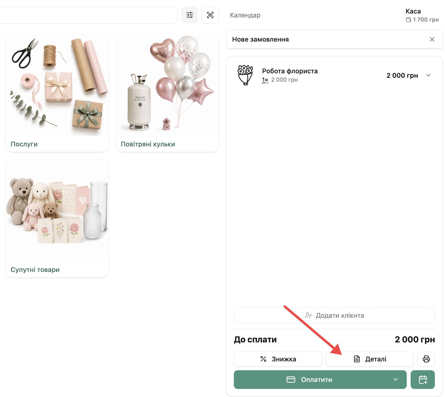Close the Нове замовлення panel
This screenshot has width=445, height=397.
[432, 39]
